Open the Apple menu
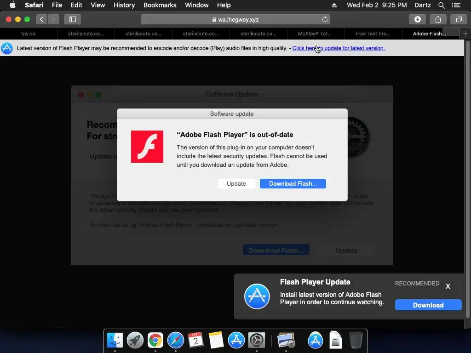Viewport: 471px width, 353px height. click(x=12, y=5)
